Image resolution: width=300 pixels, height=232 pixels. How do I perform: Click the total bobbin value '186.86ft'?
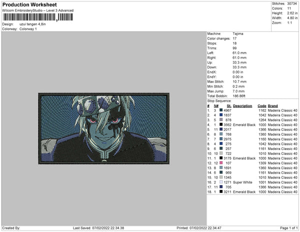[239, 96]
